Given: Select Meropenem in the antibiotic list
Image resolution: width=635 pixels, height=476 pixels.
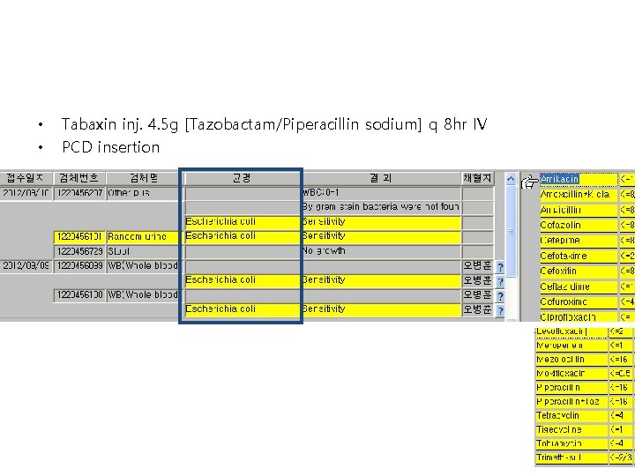Looking at the screenshot, I should pyautogui.click(x=571, y=346).
